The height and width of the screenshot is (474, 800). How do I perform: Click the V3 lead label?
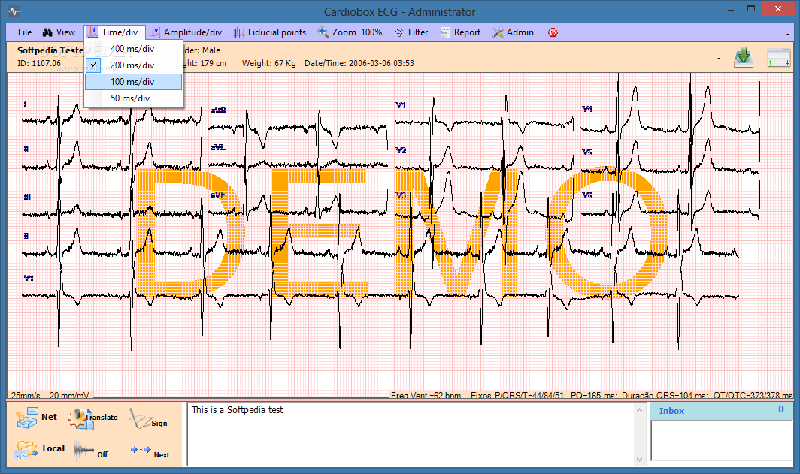pyautogui.click(x=401, y=195)
